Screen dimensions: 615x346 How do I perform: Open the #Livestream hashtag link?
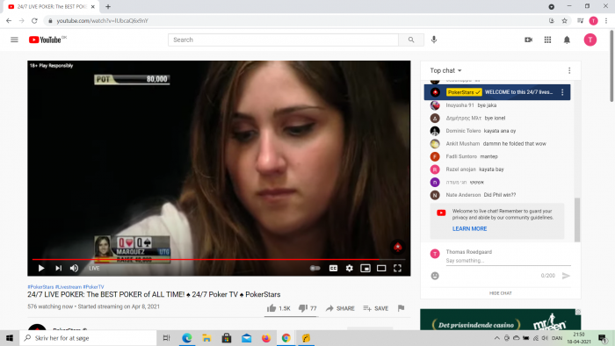click(x=69, y=287)
